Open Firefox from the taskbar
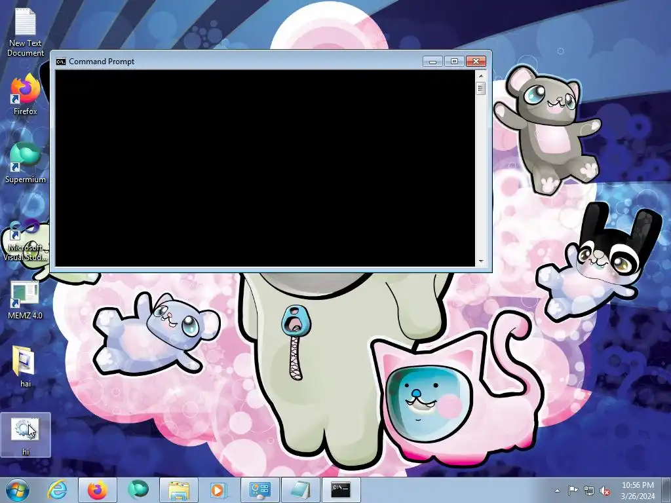 pos(98,490)
